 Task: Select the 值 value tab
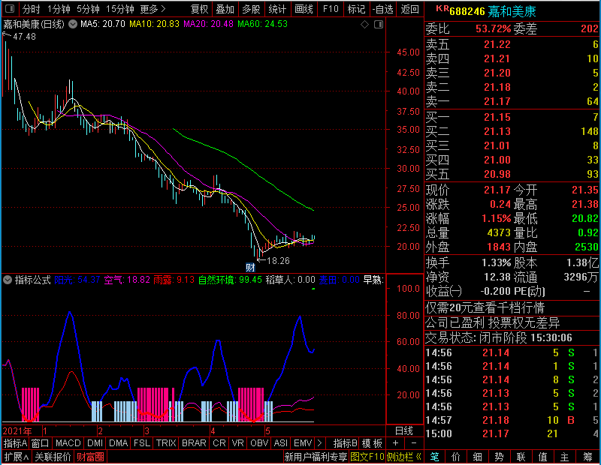(542, 457)
